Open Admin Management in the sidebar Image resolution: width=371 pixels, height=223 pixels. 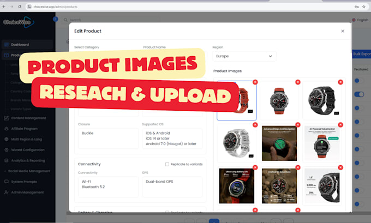27,192
